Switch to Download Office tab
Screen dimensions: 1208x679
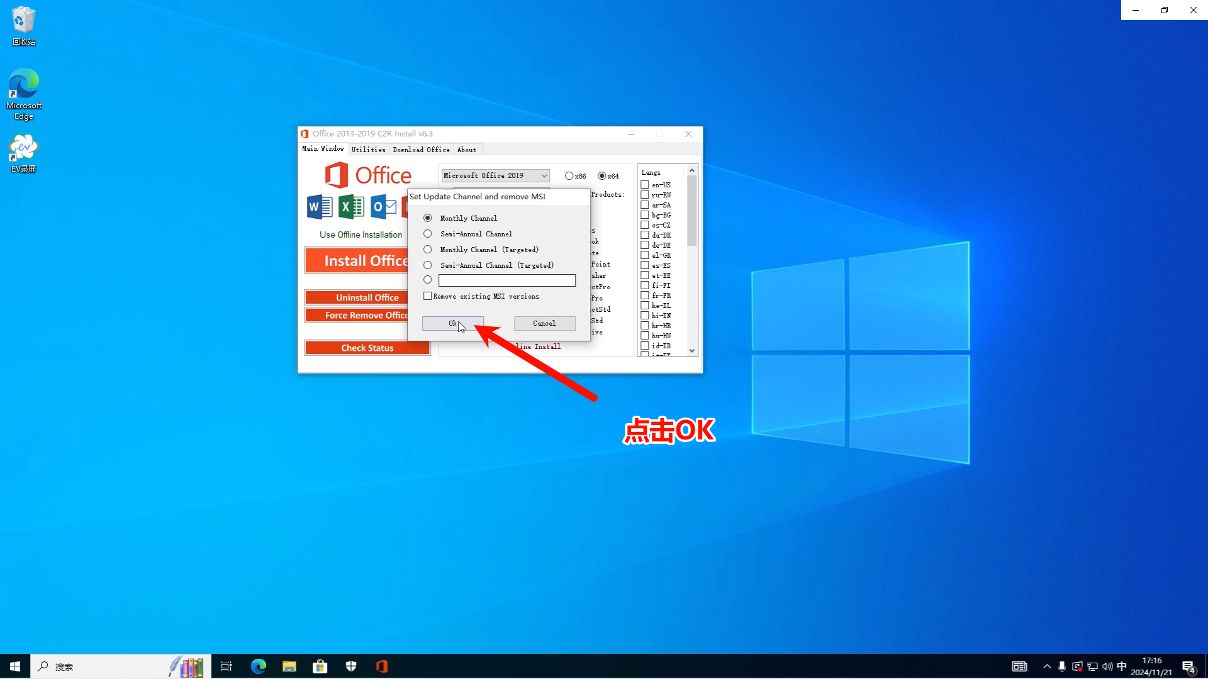point(421,150)
